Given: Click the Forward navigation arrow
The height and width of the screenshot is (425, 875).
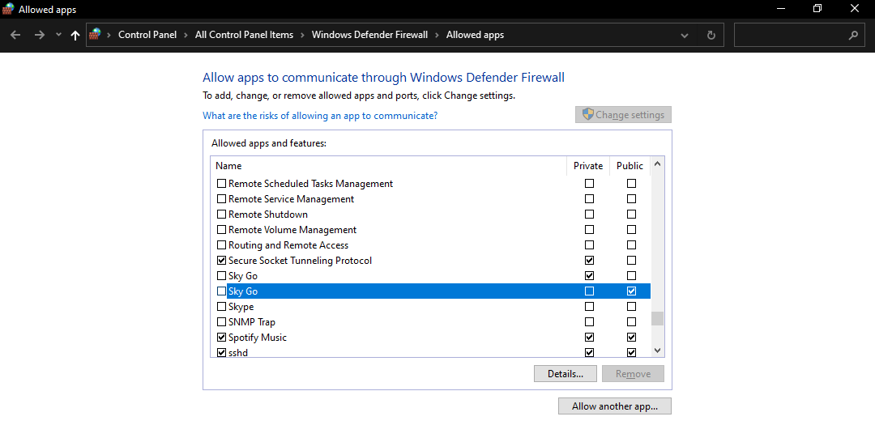Looking at the screenshot, I should 39,36.
